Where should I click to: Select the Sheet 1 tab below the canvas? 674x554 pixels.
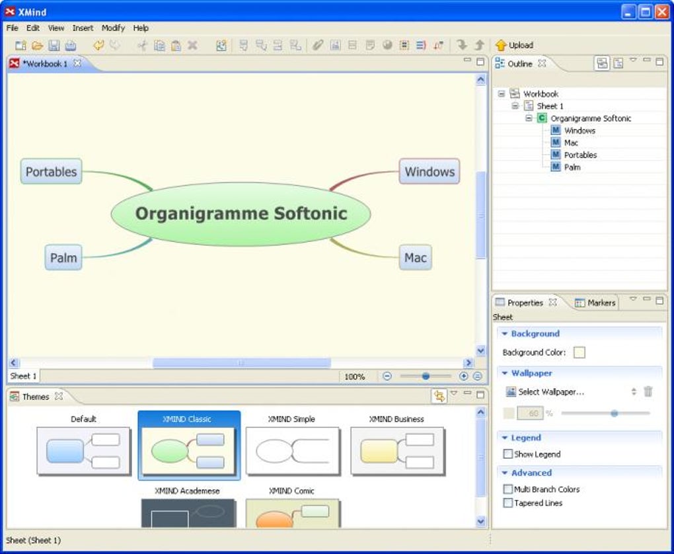pos(23,376)
